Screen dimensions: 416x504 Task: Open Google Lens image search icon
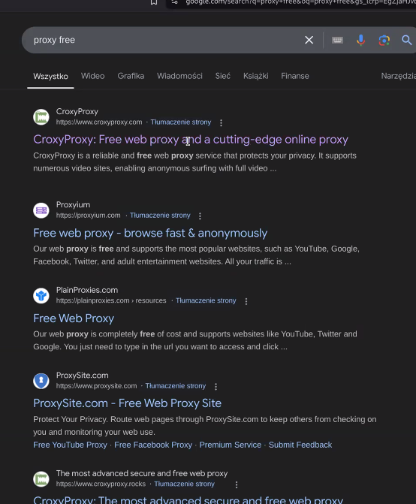(x=384, y=40)
